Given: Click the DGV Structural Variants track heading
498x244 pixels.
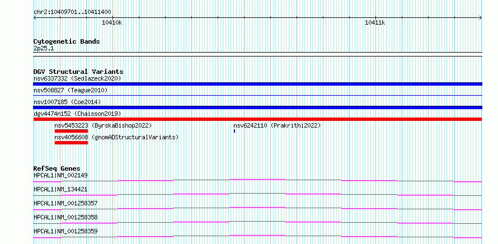Looking at the screenshot, I should 78,72.
